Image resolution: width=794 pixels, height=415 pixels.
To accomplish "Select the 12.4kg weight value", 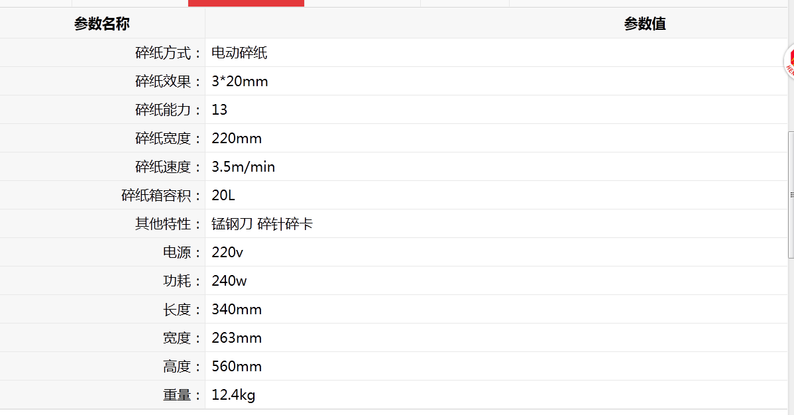I will tap(233, 394).
